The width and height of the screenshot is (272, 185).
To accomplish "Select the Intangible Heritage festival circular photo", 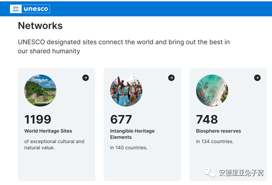I will [x=126, y=91].
